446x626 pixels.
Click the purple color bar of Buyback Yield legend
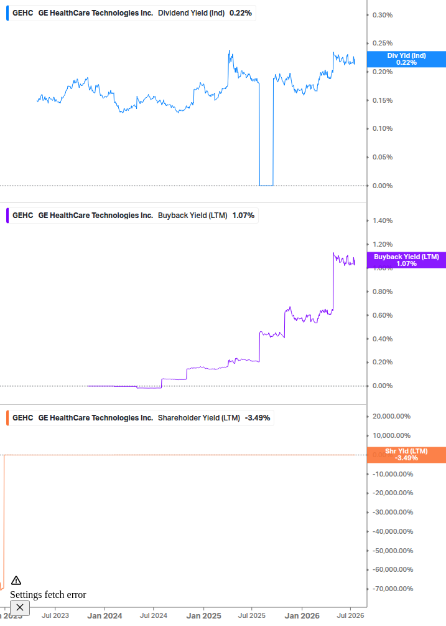[x=7, y=216]
